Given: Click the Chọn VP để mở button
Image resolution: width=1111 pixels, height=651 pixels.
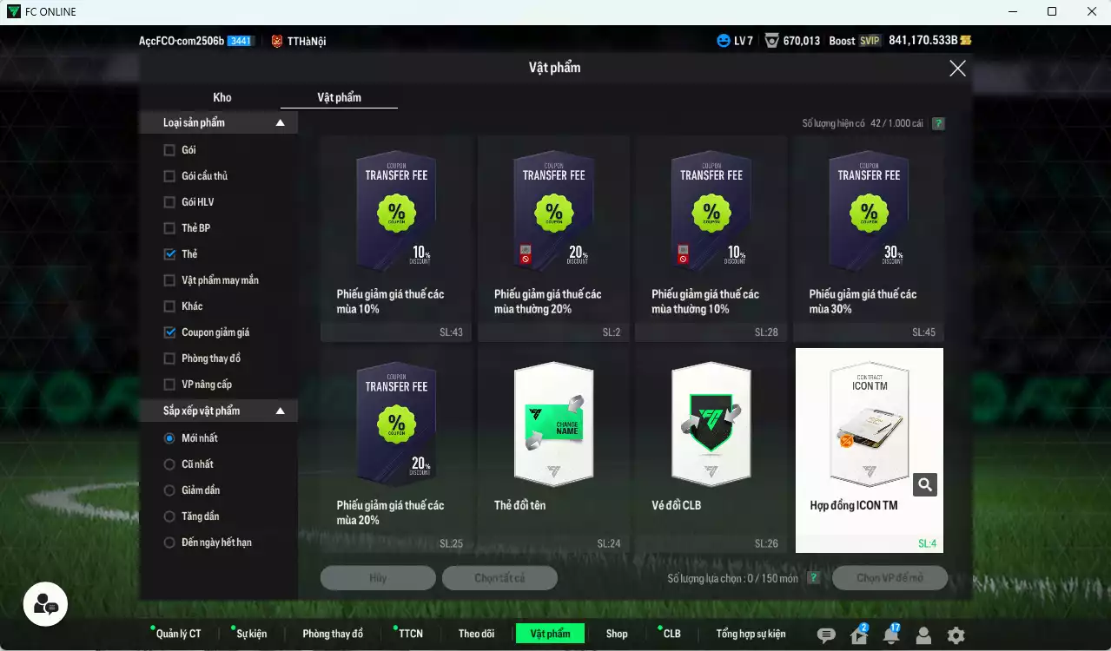Looking at the screenshot, I should [889, 578].
